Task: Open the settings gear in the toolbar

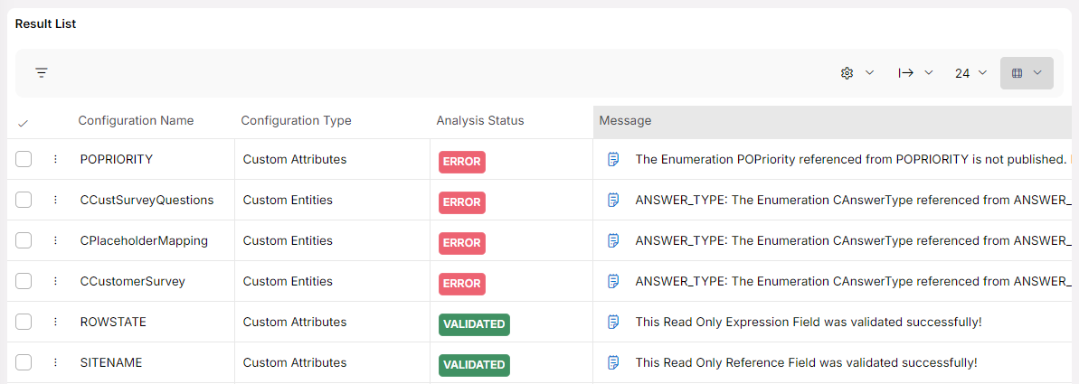Action: [847, 73]
